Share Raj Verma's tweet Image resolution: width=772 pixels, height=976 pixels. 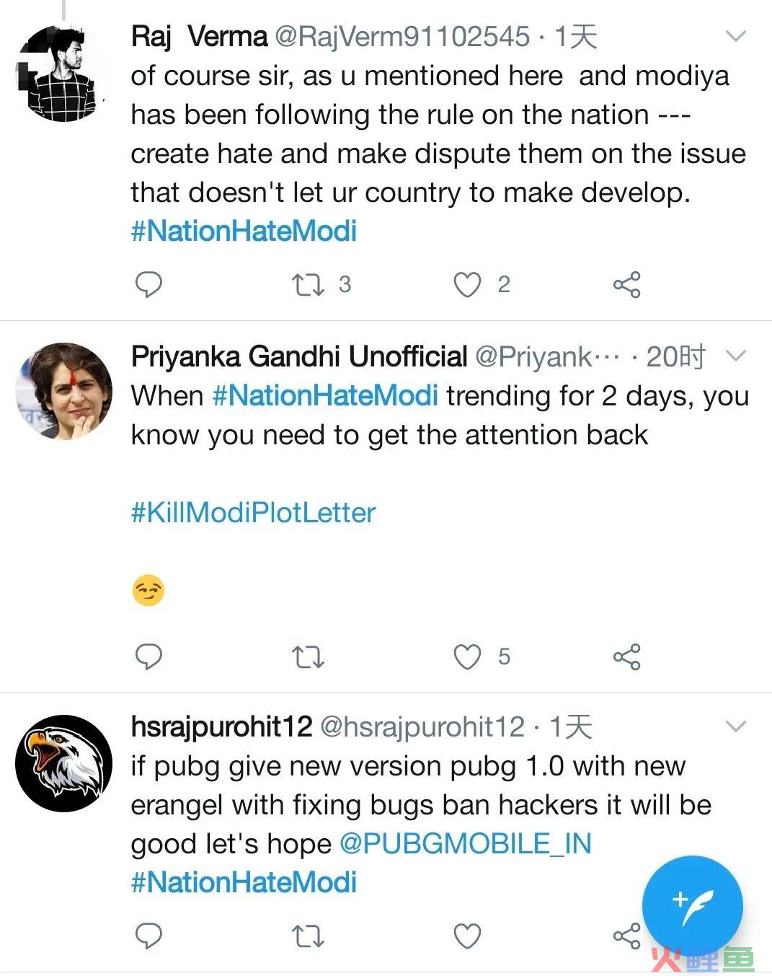tap(626, 285)
